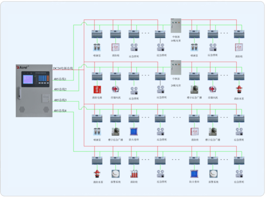Click the 消防水泵 hydrant icon in bottom row
Viewport: 265px width, 197px height.
97,174
